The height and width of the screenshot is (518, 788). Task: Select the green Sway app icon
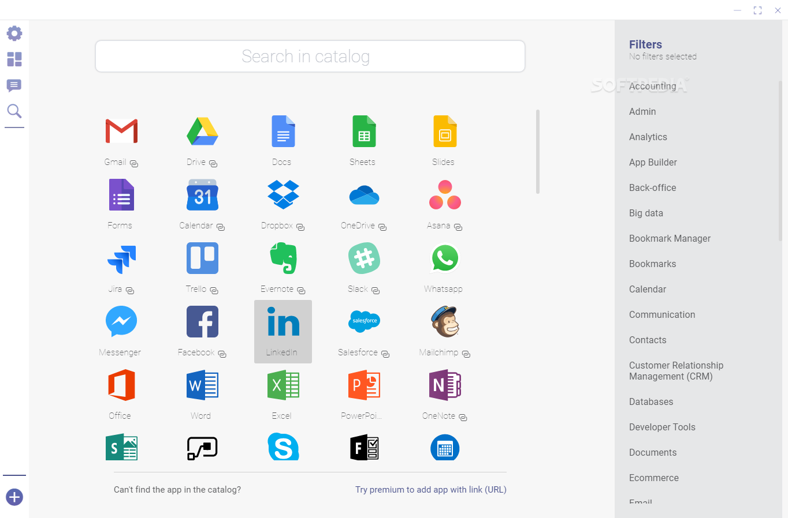[121, 448]
